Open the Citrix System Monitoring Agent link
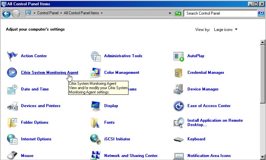266x160 pixels. point(49,73)
